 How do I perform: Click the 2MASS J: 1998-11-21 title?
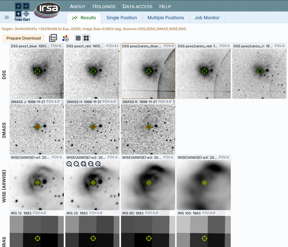(28, 102)
